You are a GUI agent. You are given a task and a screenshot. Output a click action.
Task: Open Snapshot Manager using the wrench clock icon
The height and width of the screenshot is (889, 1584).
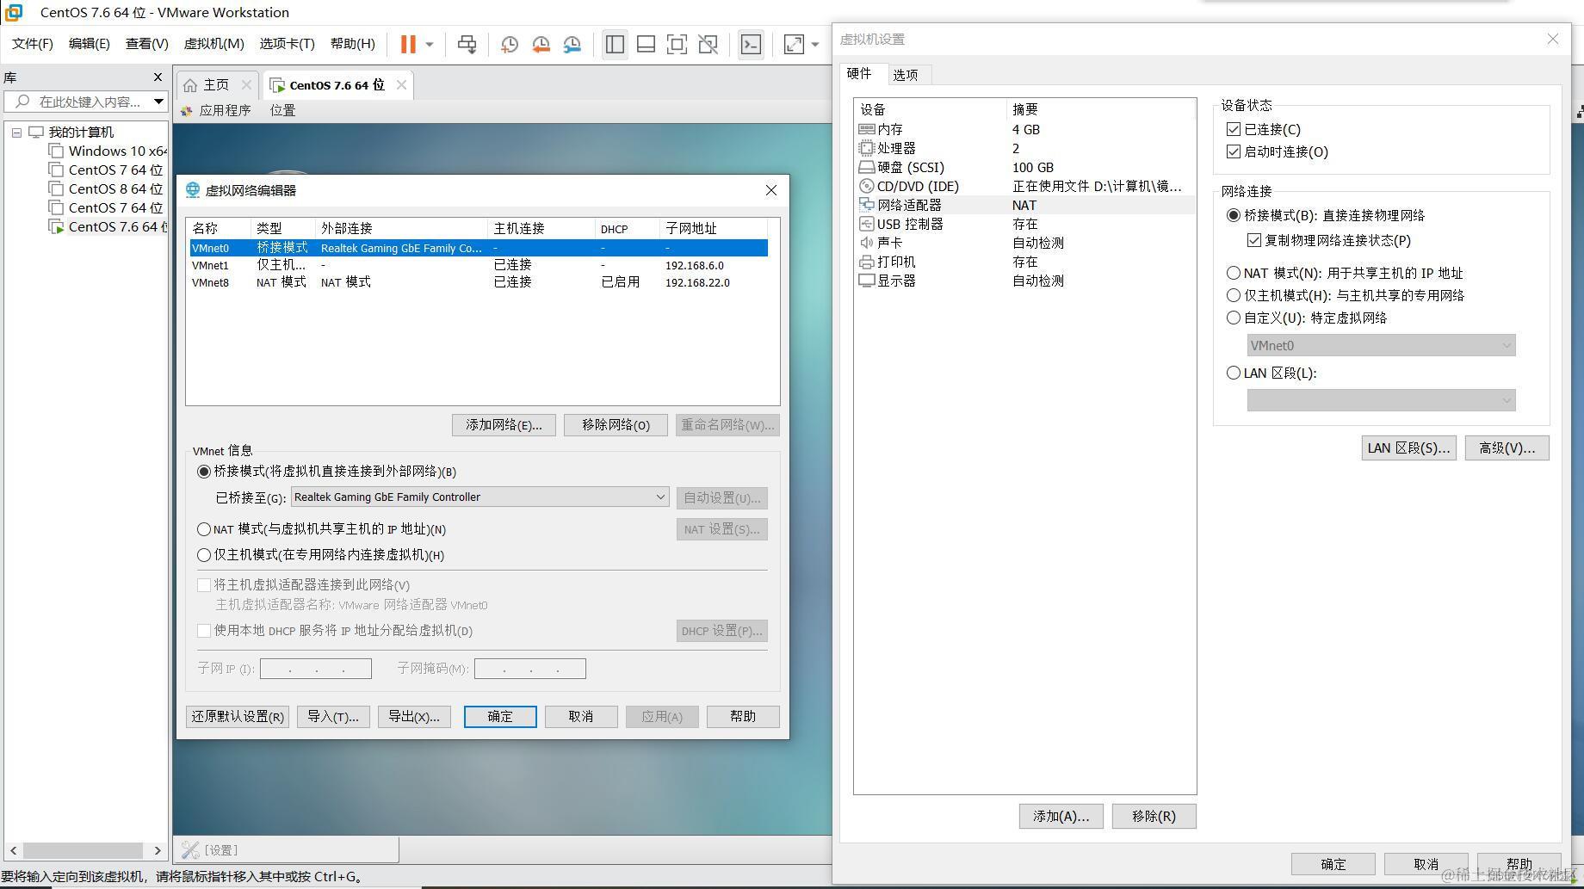point(572,44)
